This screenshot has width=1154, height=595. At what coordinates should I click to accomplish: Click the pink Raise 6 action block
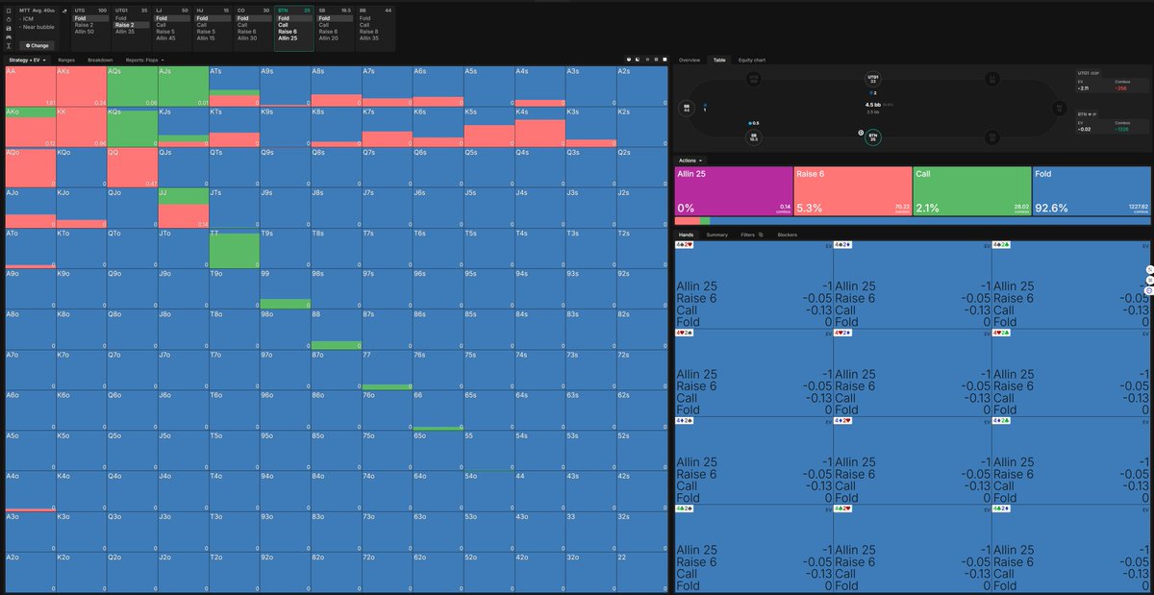point(852,190)
